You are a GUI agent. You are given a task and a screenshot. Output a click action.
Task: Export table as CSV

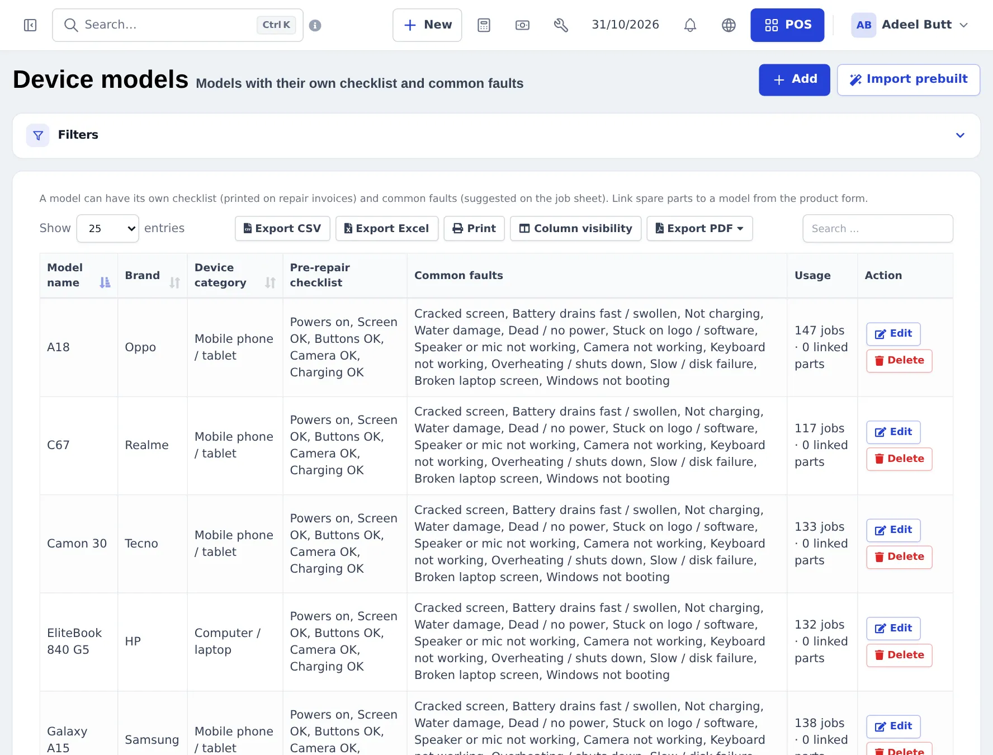click(282, 228)
